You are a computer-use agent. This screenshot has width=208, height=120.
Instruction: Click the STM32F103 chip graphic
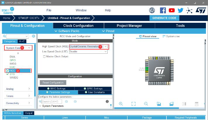tap(159, 71)
